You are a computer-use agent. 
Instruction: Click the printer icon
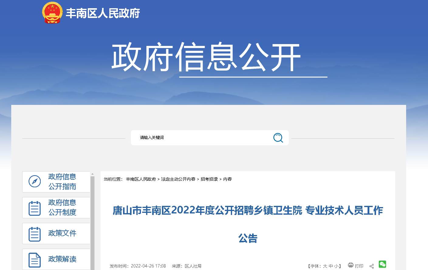(x=351, y=265)
